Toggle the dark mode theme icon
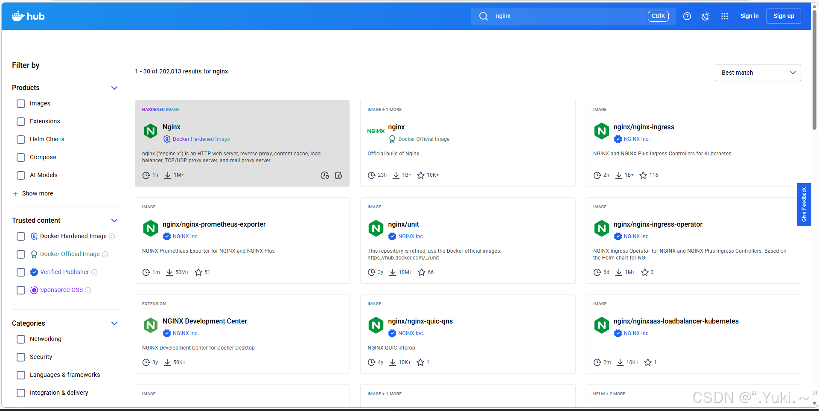Screen dimensions: 819x411 tap(705, 16)
